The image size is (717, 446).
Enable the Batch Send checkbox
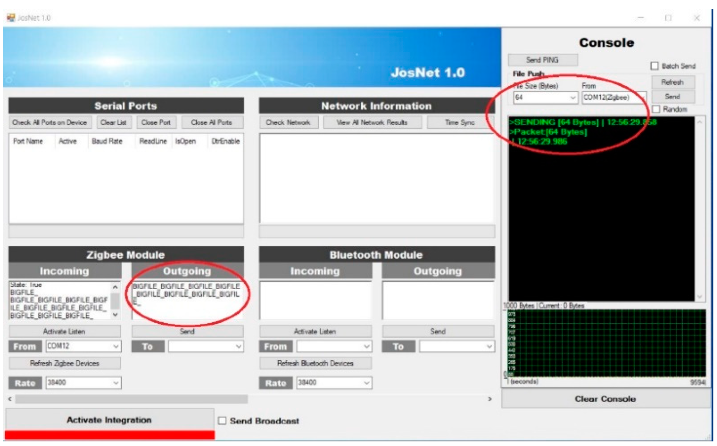(654, 66)
